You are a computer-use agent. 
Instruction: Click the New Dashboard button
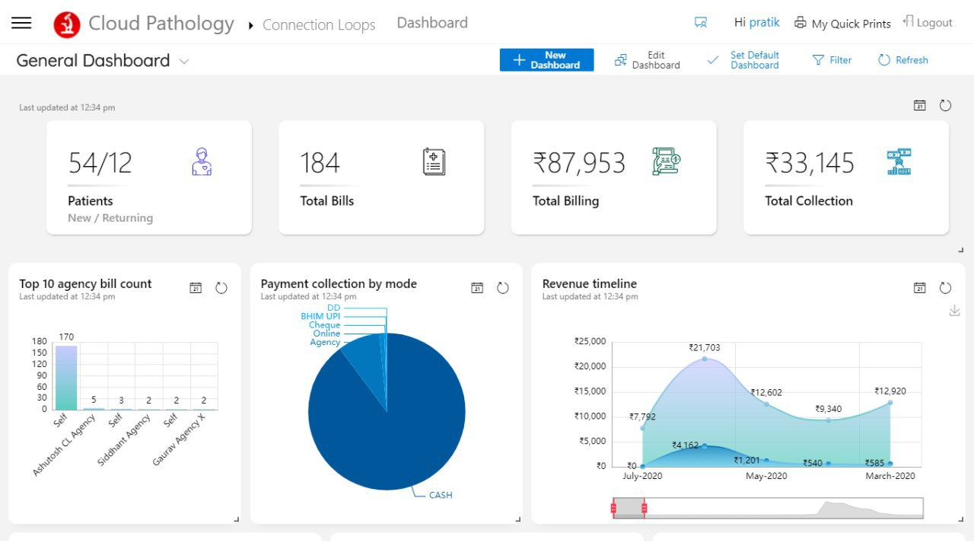coord(546,60)
